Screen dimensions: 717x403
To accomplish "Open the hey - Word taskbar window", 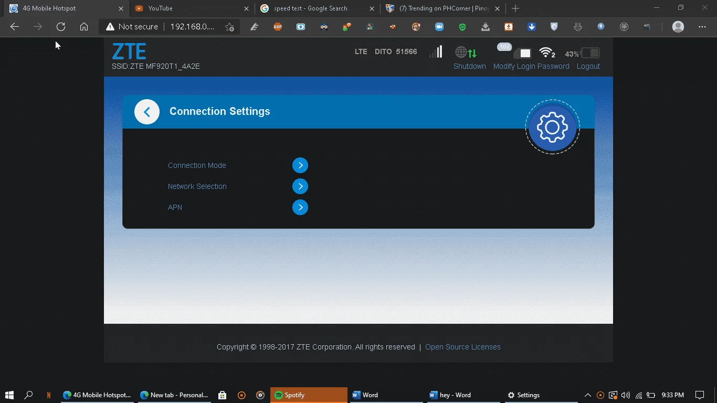I will pyautogui.click(x=462, y=395).
